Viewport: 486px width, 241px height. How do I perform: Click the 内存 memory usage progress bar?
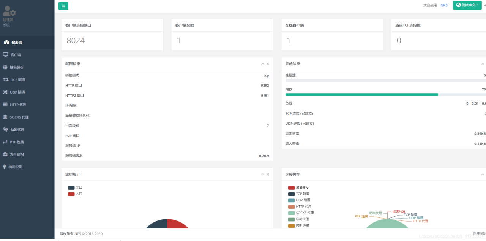click(386, 94)
